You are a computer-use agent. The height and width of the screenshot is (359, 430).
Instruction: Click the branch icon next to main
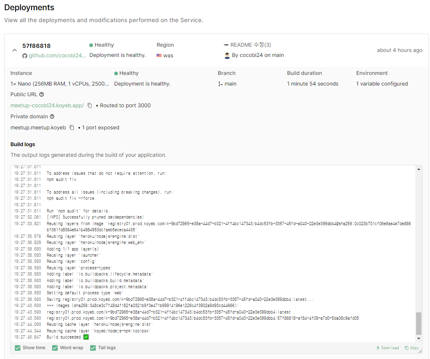tap(220, 84)
